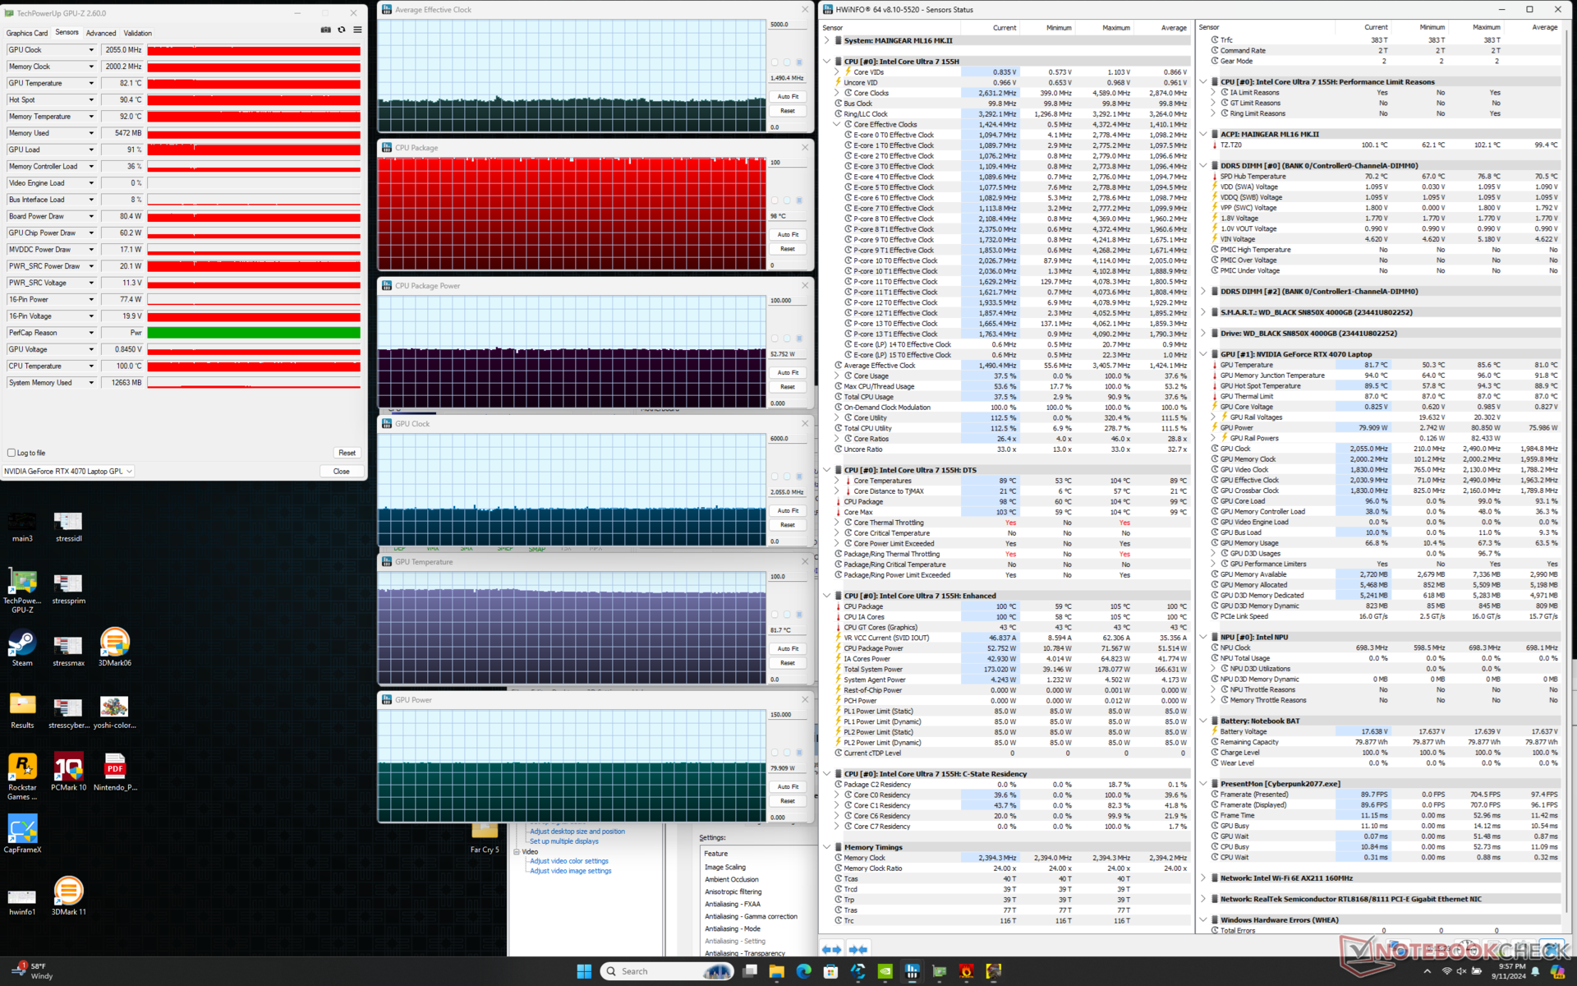Screen dimensions: 1577x986
Task: Open the GPU-Z hamburger menu icon
Action: (357, 30)
